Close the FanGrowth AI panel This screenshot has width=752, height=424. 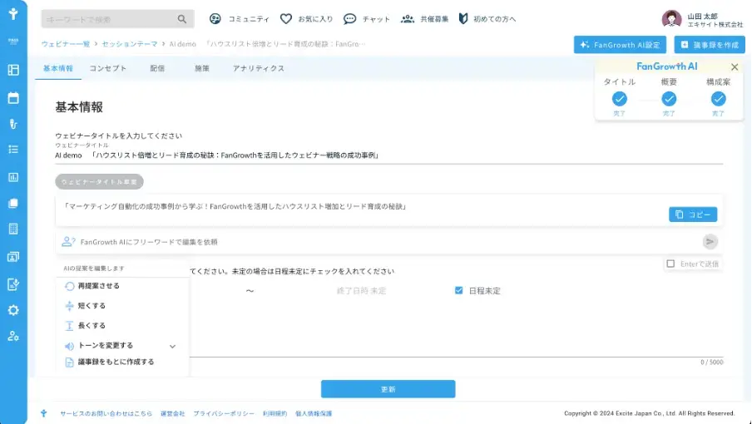coord(735,67)
